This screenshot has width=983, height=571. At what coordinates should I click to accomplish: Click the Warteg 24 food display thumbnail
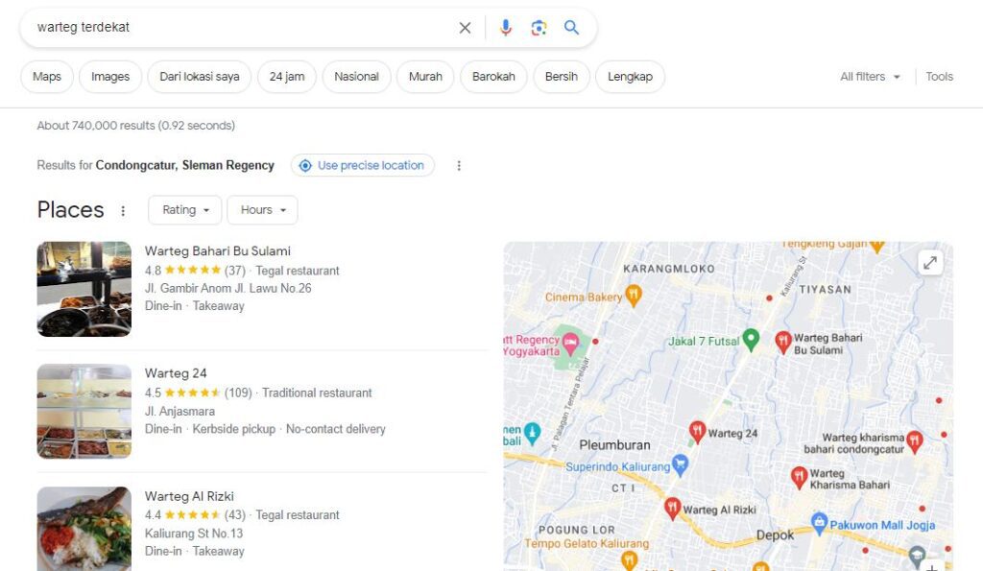pos(84,411)
